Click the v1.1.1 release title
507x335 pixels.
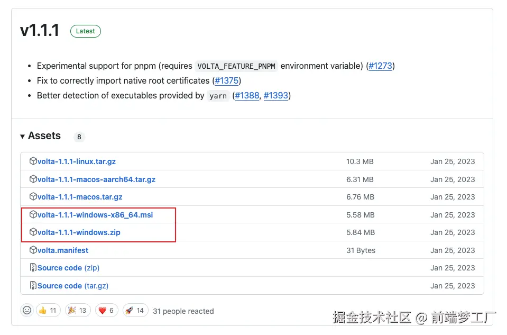(x=40, y=30)
